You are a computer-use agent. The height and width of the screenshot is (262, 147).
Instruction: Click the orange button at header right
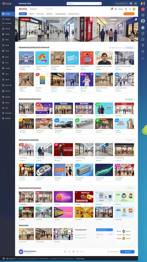point(129,14)
